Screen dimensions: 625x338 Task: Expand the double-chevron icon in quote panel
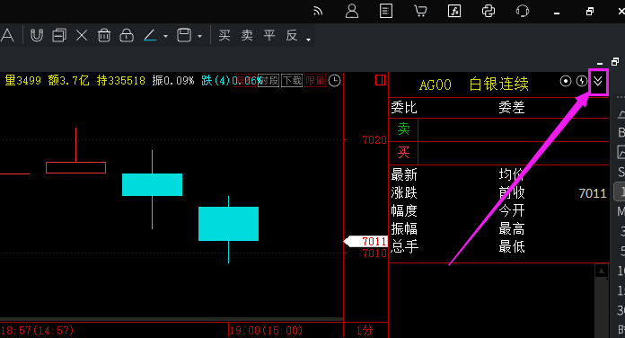coord(598,82)
